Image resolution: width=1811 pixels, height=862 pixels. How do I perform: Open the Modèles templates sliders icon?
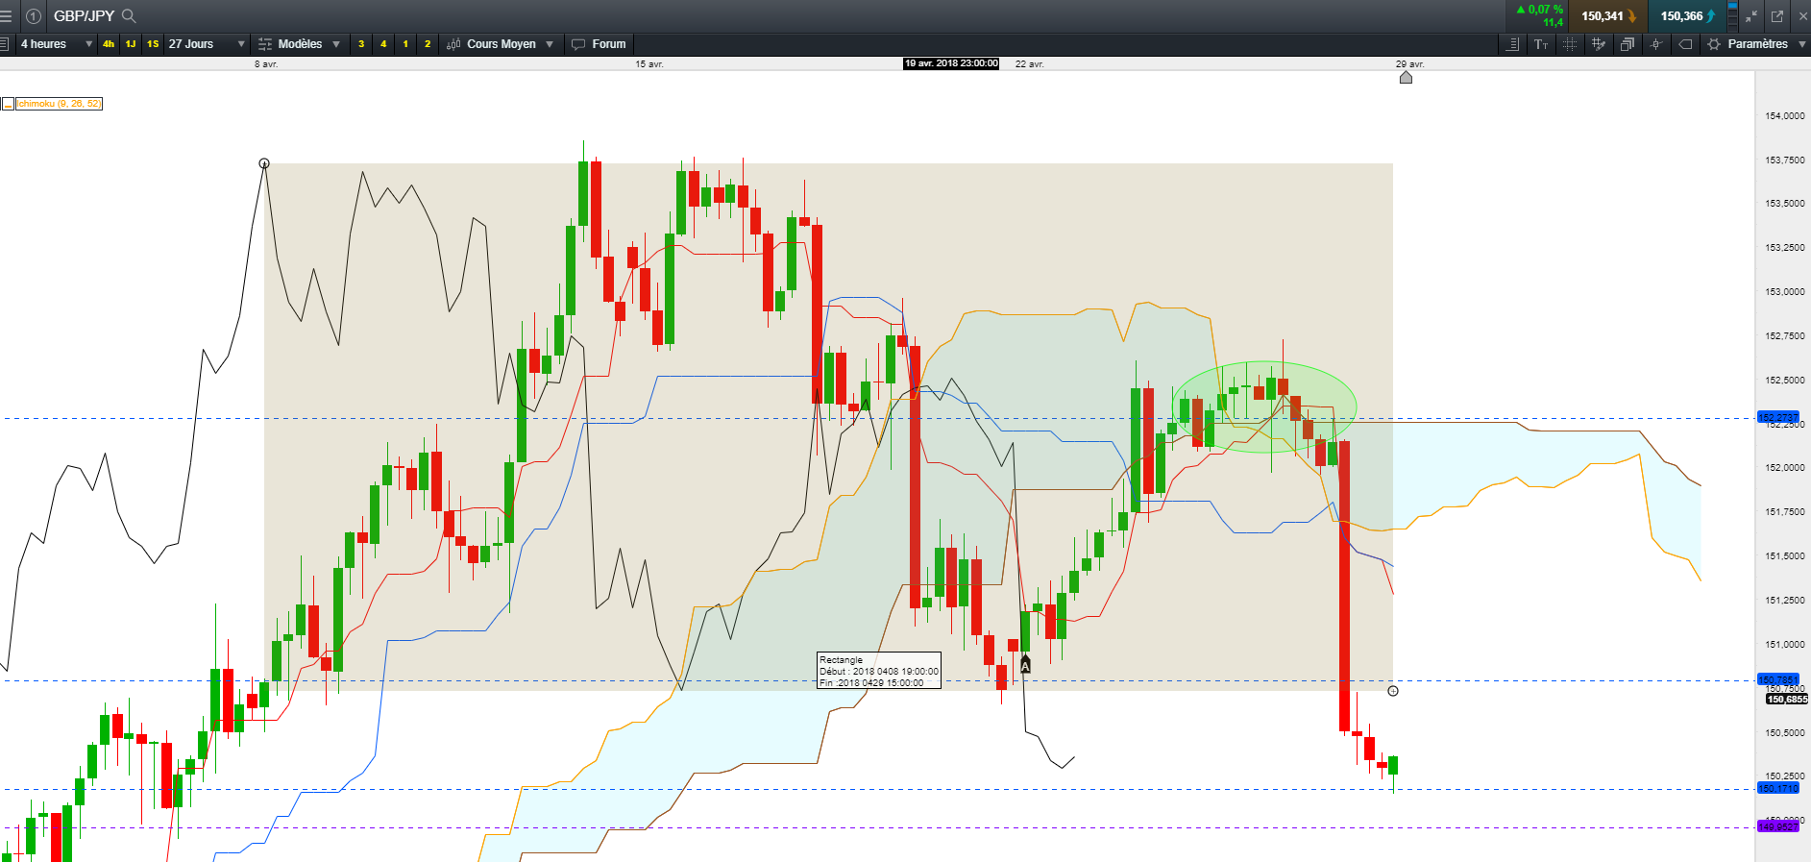265,44
